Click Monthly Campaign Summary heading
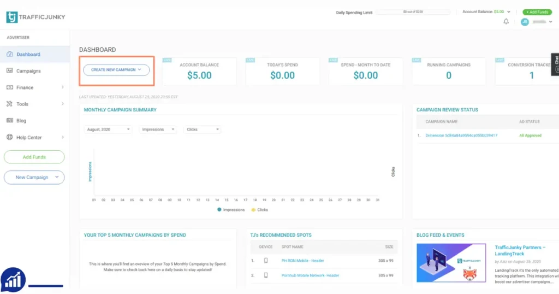This screenshot has height=294, width=559. click(120, 110)
